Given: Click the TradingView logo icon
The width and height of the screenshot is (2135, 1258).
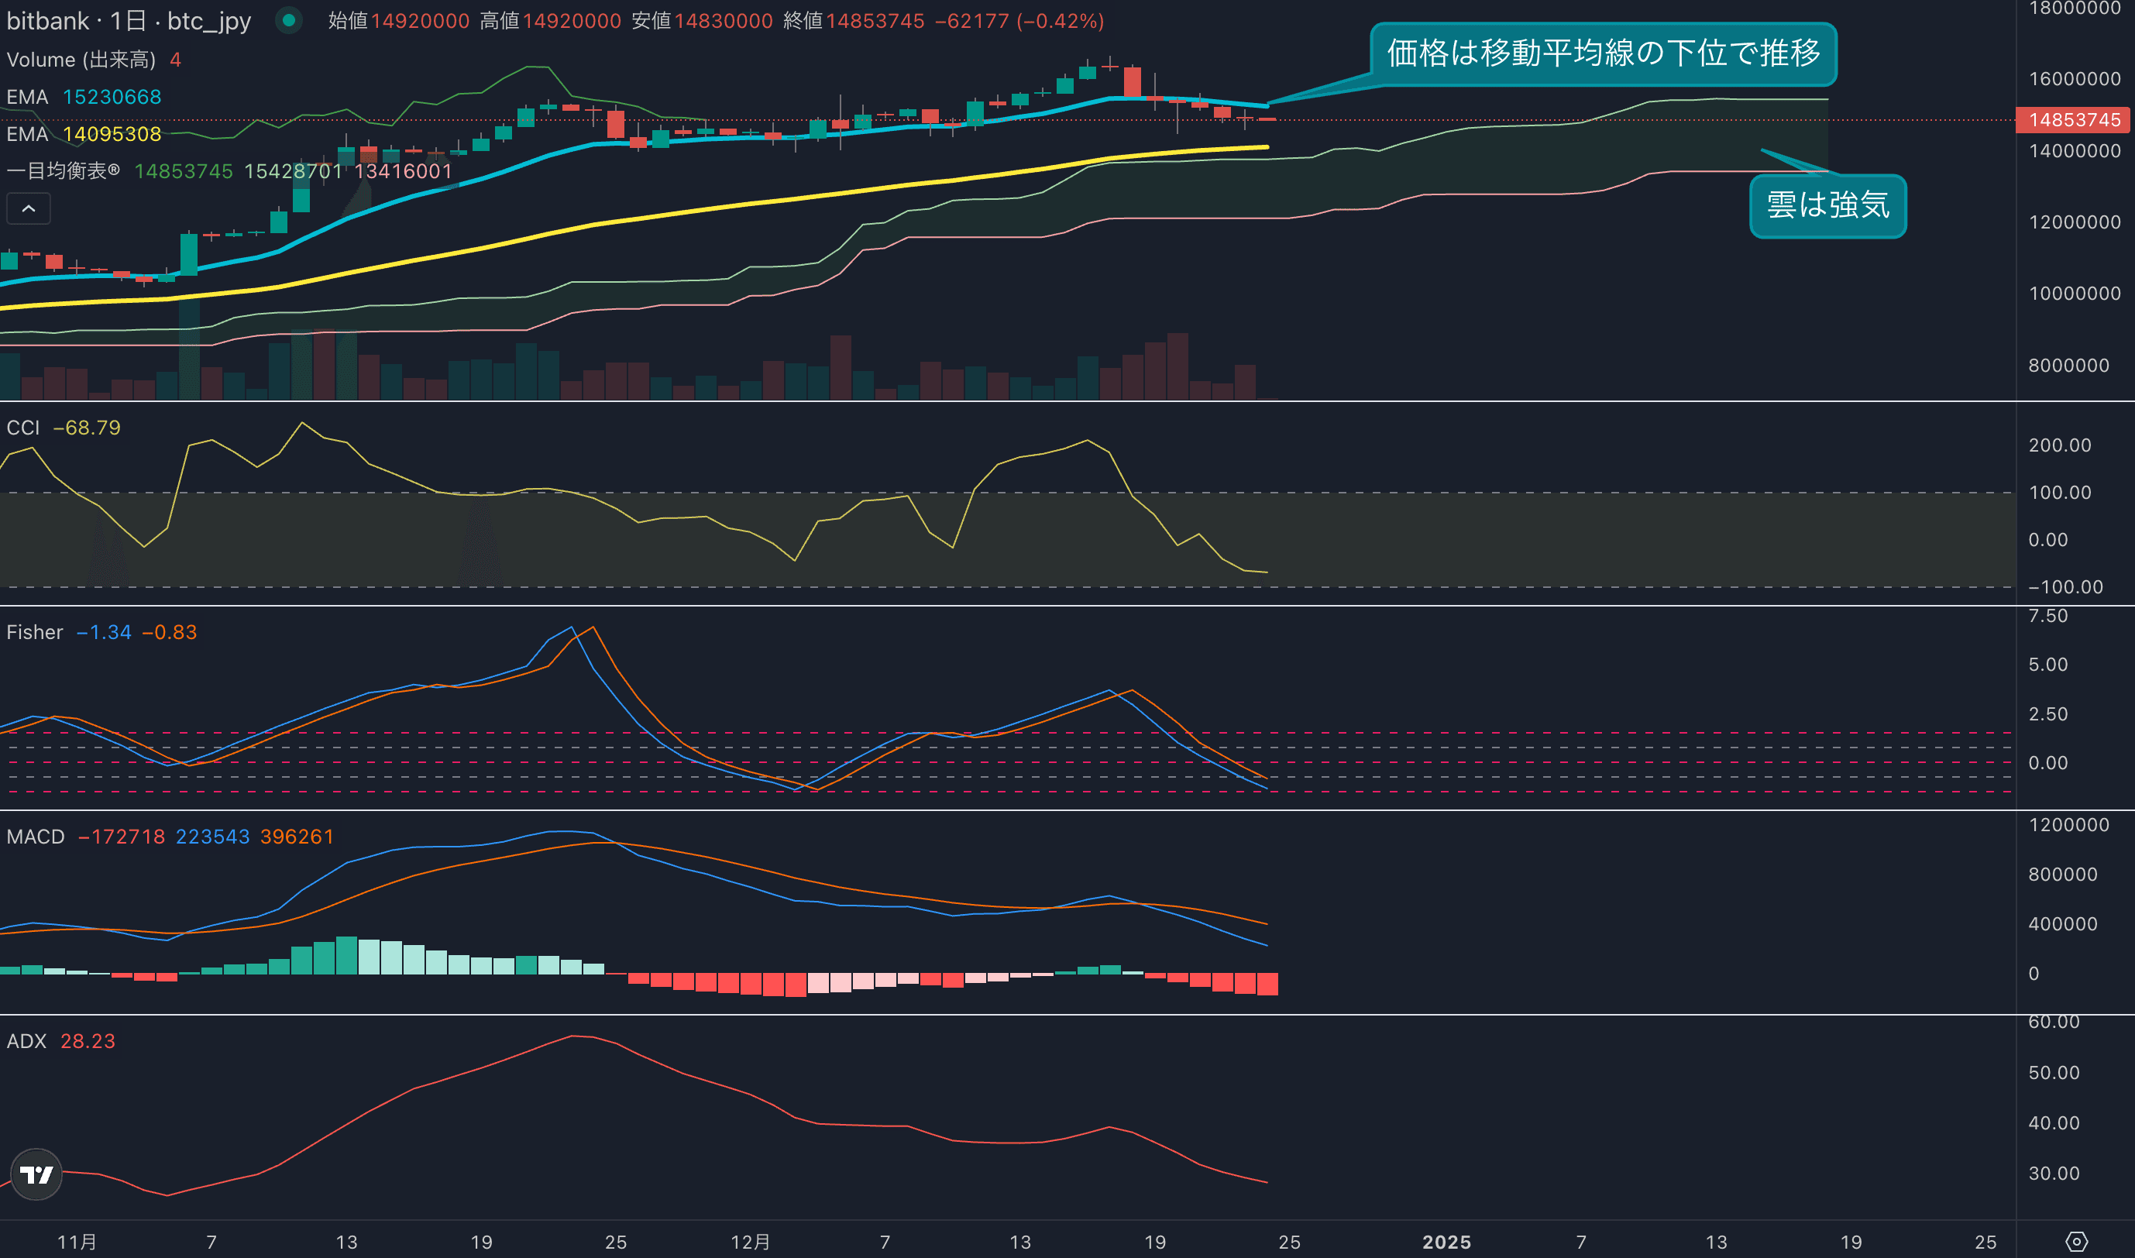Looking at the screenshot, I should [36, 1174].
